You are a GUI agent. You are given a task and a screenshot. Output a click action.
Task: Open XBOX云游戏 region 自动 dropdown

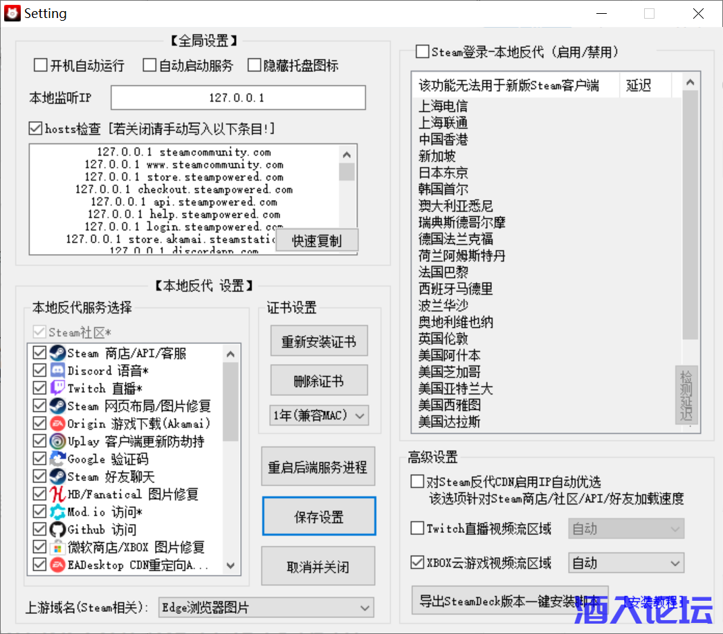point(626,563)
